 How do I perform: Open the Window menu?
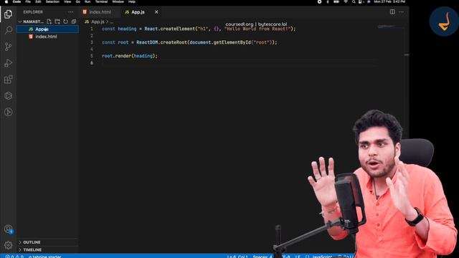pyautogui.click(x=118, y=1)
